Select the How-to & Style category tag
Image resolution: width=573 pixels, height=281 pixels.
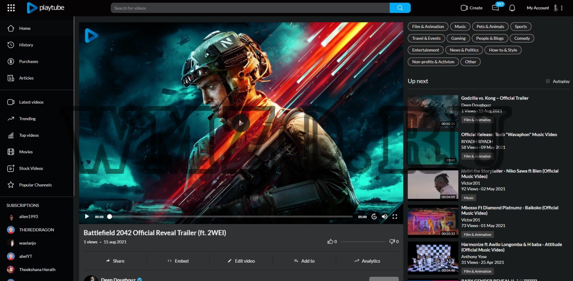(x=503, y=50)
